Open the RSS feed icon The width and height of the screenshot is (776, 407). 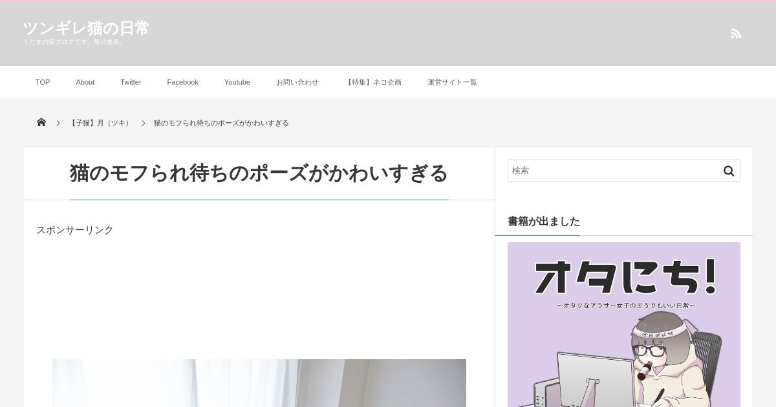(736, 34)
